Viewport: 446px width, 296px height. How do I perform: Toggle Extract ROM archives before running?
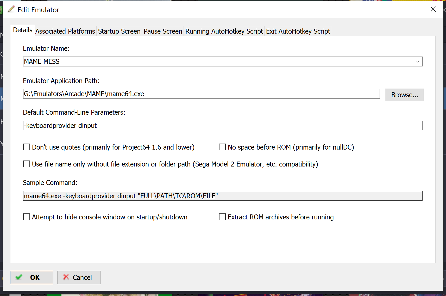(222, 217)
